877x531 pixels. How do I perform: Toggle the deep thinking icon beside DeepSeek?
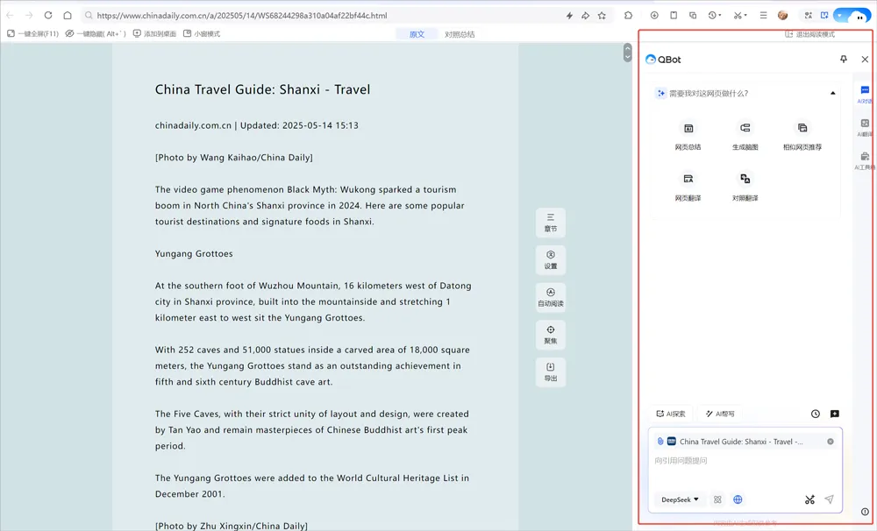pos(717,499)
